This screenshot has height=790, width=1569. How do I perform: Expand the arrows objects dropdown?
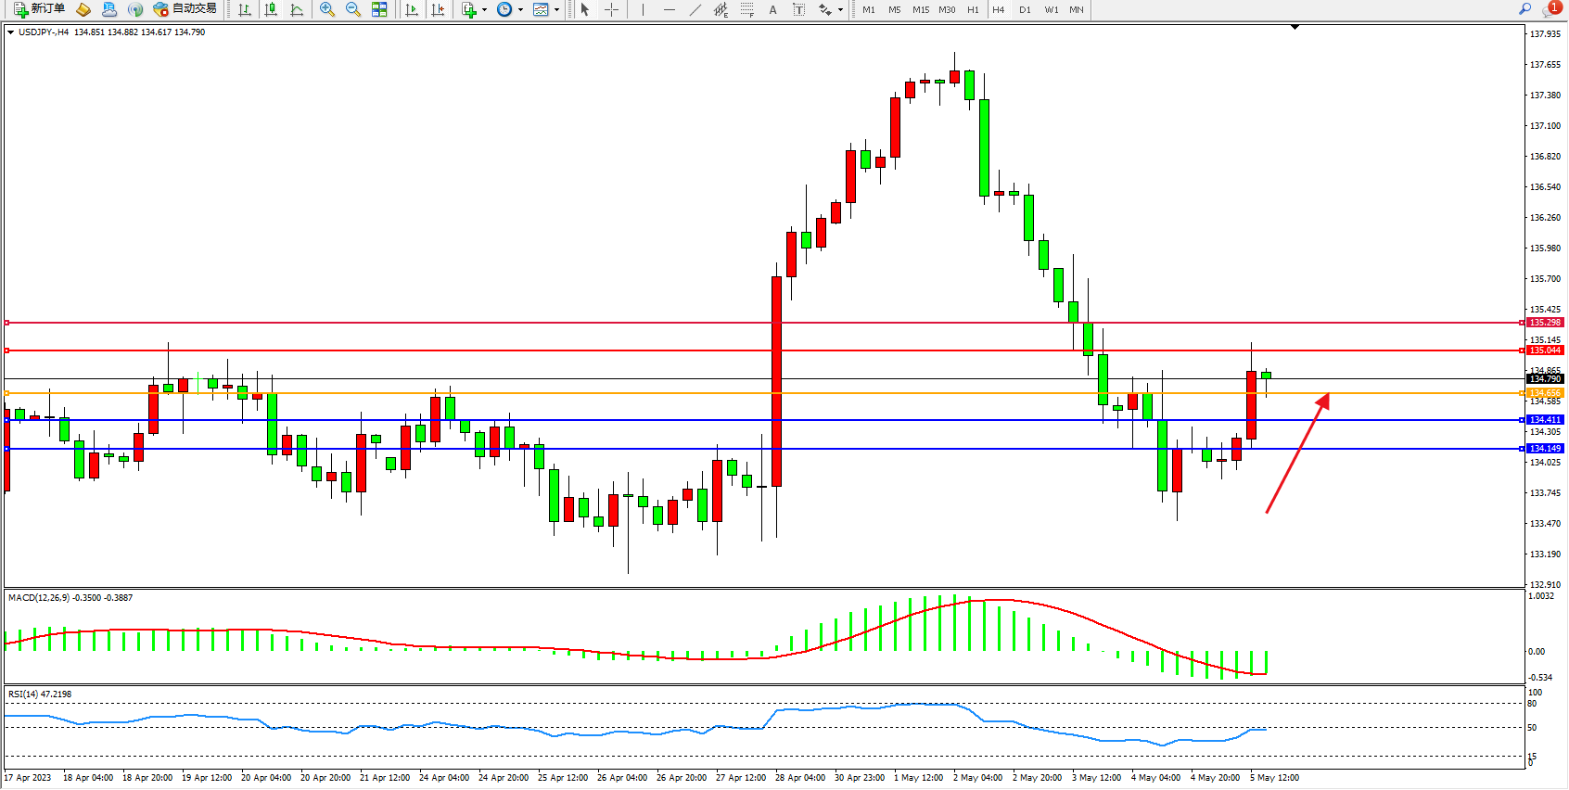point(840,10)
